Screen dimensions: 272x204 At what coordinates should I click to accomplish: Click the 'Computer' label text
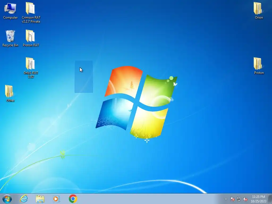pyautogui.click(x=10, y=18)
